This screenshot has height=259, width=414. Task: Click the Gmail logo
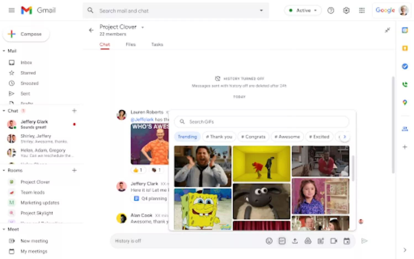coord(38,11)
